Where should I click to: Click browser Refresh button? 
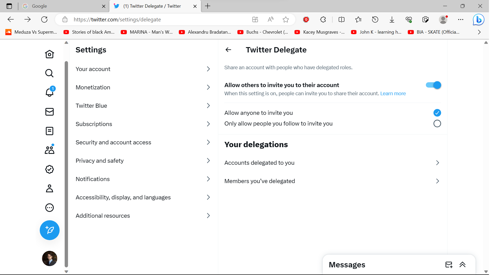click(44, 20)
